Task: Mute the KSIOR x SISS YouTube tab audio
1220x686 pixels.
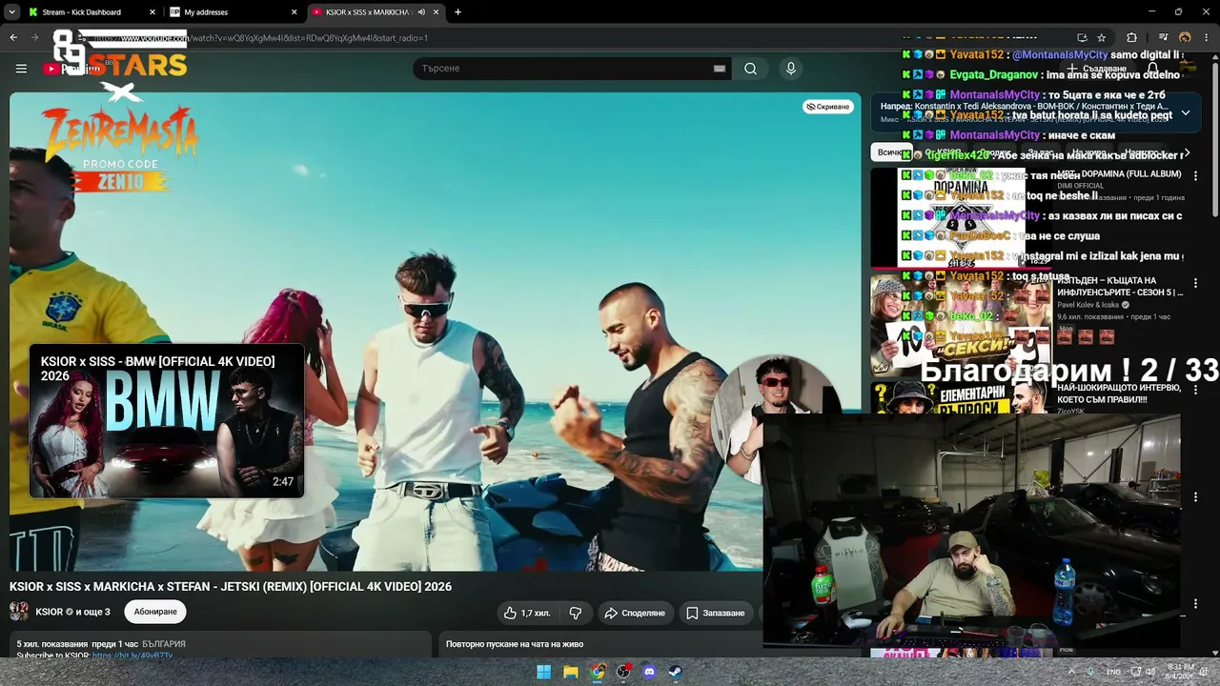Action: pyautogui.click(x=421, y=12)
